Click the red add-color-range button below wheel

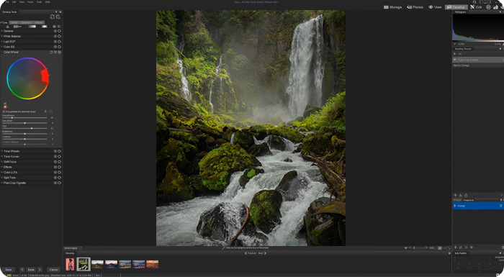(x=5, y=107)
